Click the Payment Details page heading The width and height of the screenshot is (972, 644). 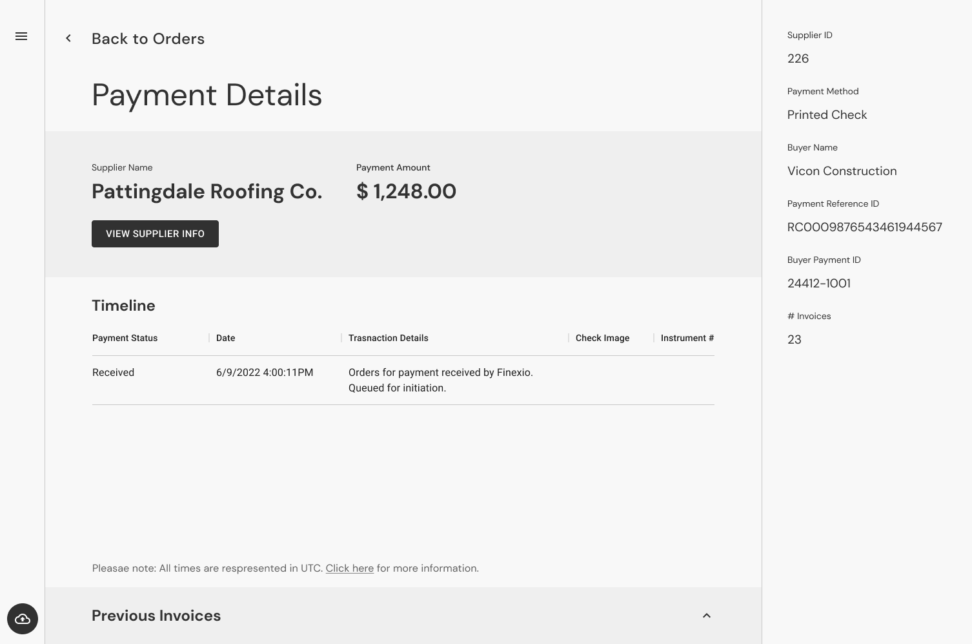tap(207, 96)
